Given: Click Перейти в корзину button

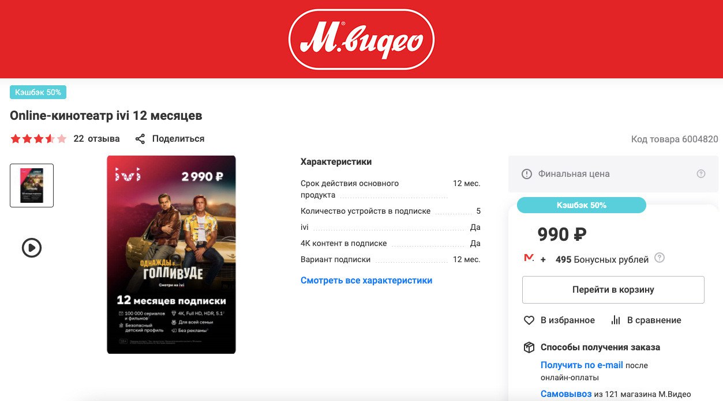Looking at the screenshot, I should tap(613, 290).
